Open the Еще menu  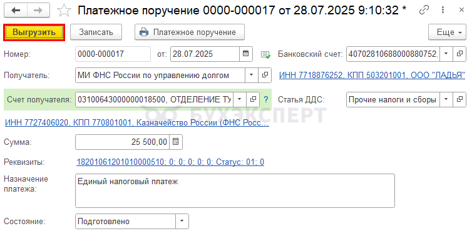(x=447, y=32)
